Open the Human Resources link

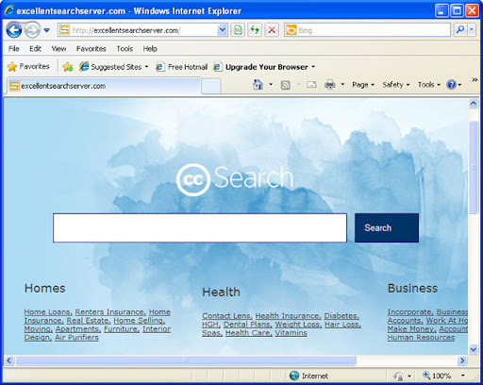click(x=421, y=338)
